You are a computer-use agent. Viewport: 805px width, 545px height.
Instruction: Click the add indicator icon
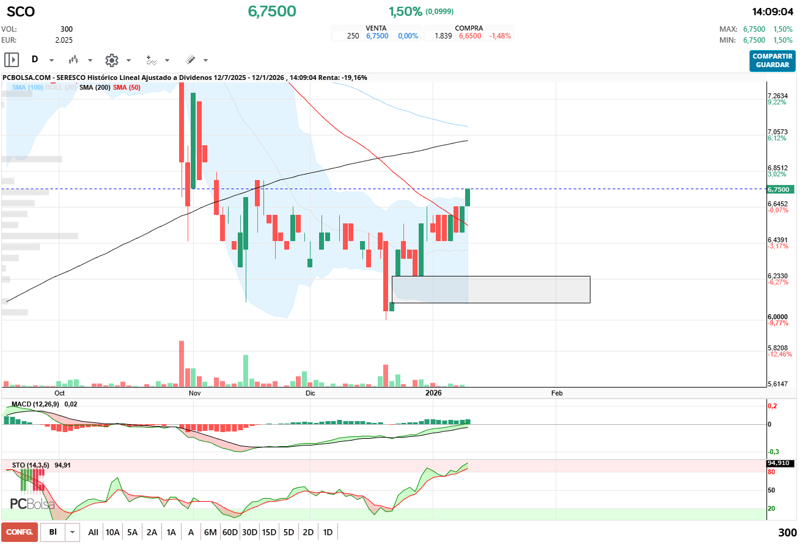151,60
